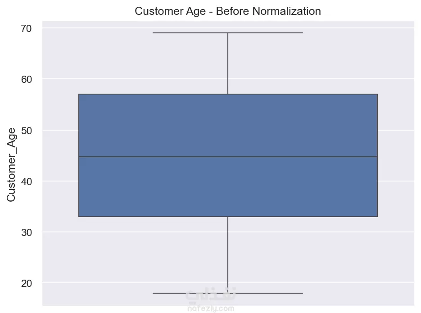The image size is (421, 313).
Task: Click the lower vertical whisker line
Action: coord(228,255)
